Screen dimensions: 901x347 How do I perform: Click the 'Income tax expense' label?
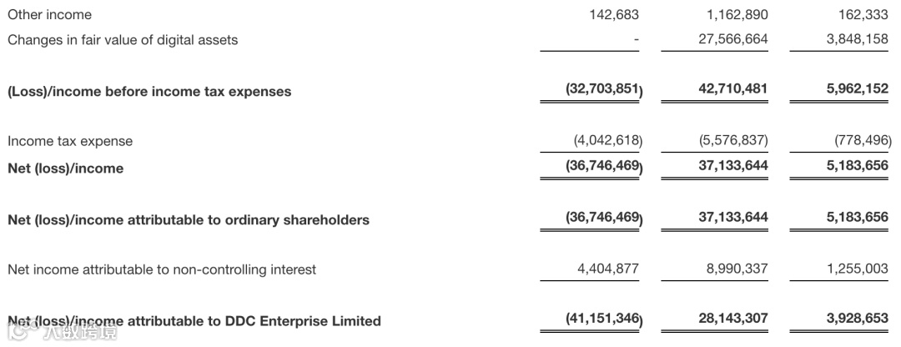pyautogui.click(x=70, y=141)
